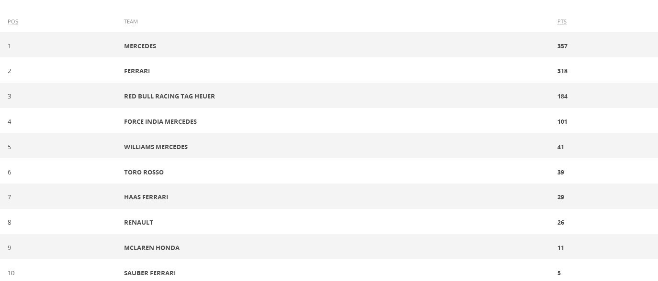
Task: Click the 184 points value
Action: pos(562,96)
